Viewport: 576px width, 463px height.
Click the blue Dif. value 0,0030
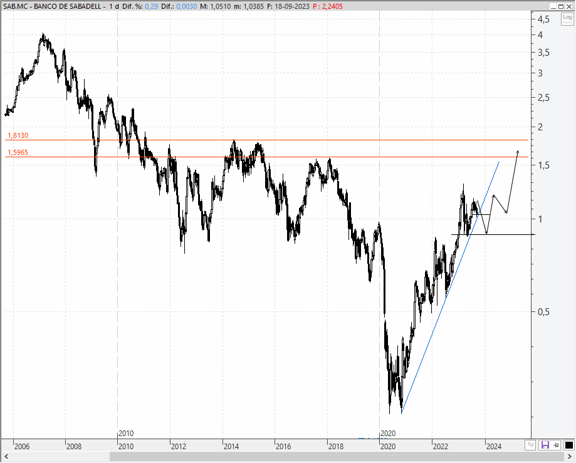(187, 6)
